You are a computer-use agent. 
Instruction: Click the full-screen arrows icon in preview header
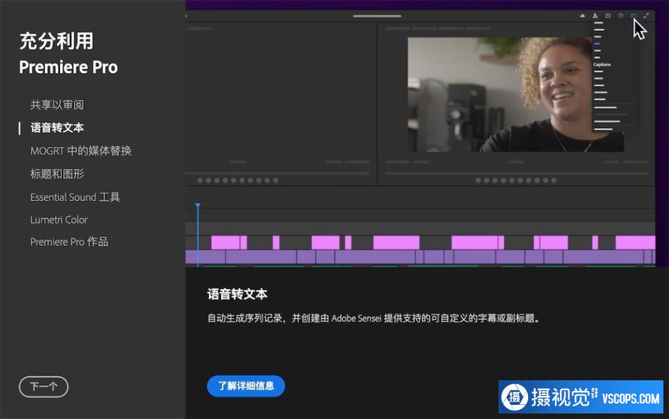click(x=646, y=15)
